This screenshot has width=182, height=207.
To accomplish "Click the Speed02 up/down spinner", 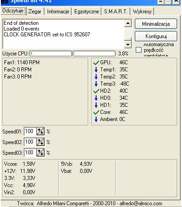I will pos(40,142).
